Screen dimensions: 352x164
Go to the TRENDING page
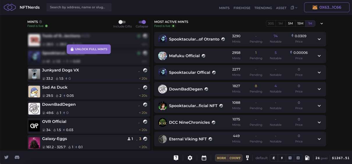pyautogui.click(x=263, y=8)
